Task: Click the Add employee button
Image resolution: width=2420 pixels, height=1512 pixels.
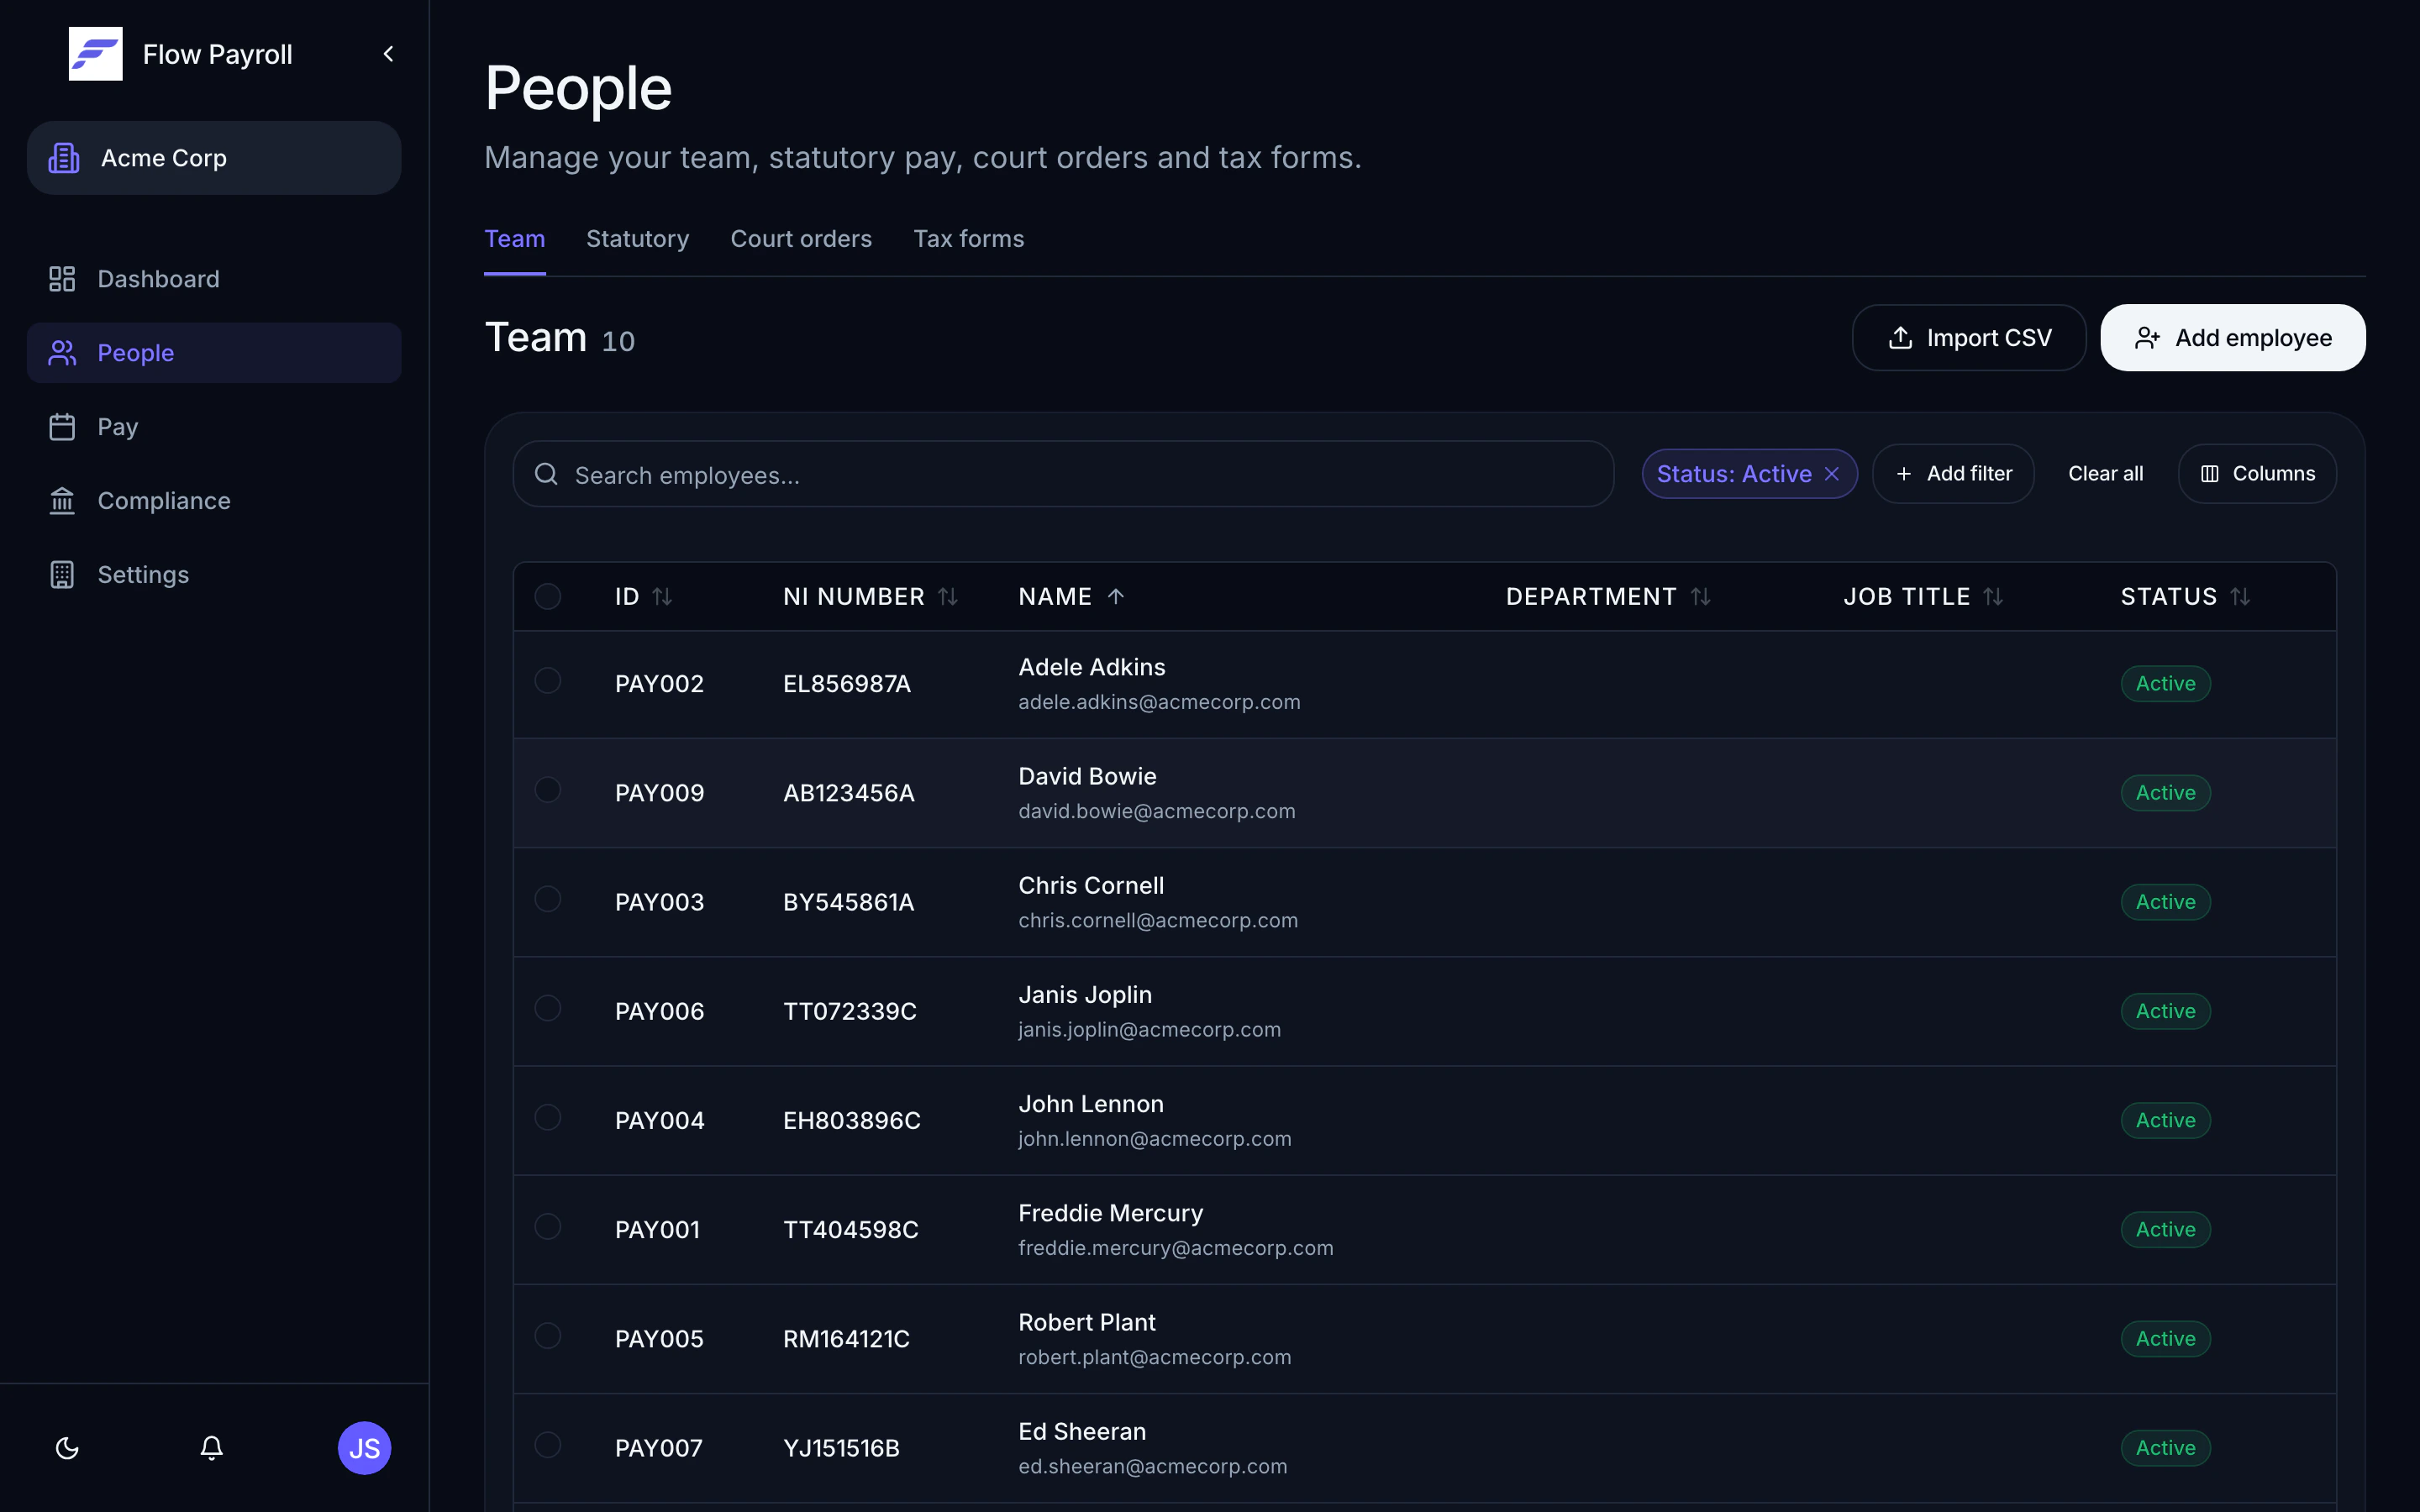Action: 2233,338
